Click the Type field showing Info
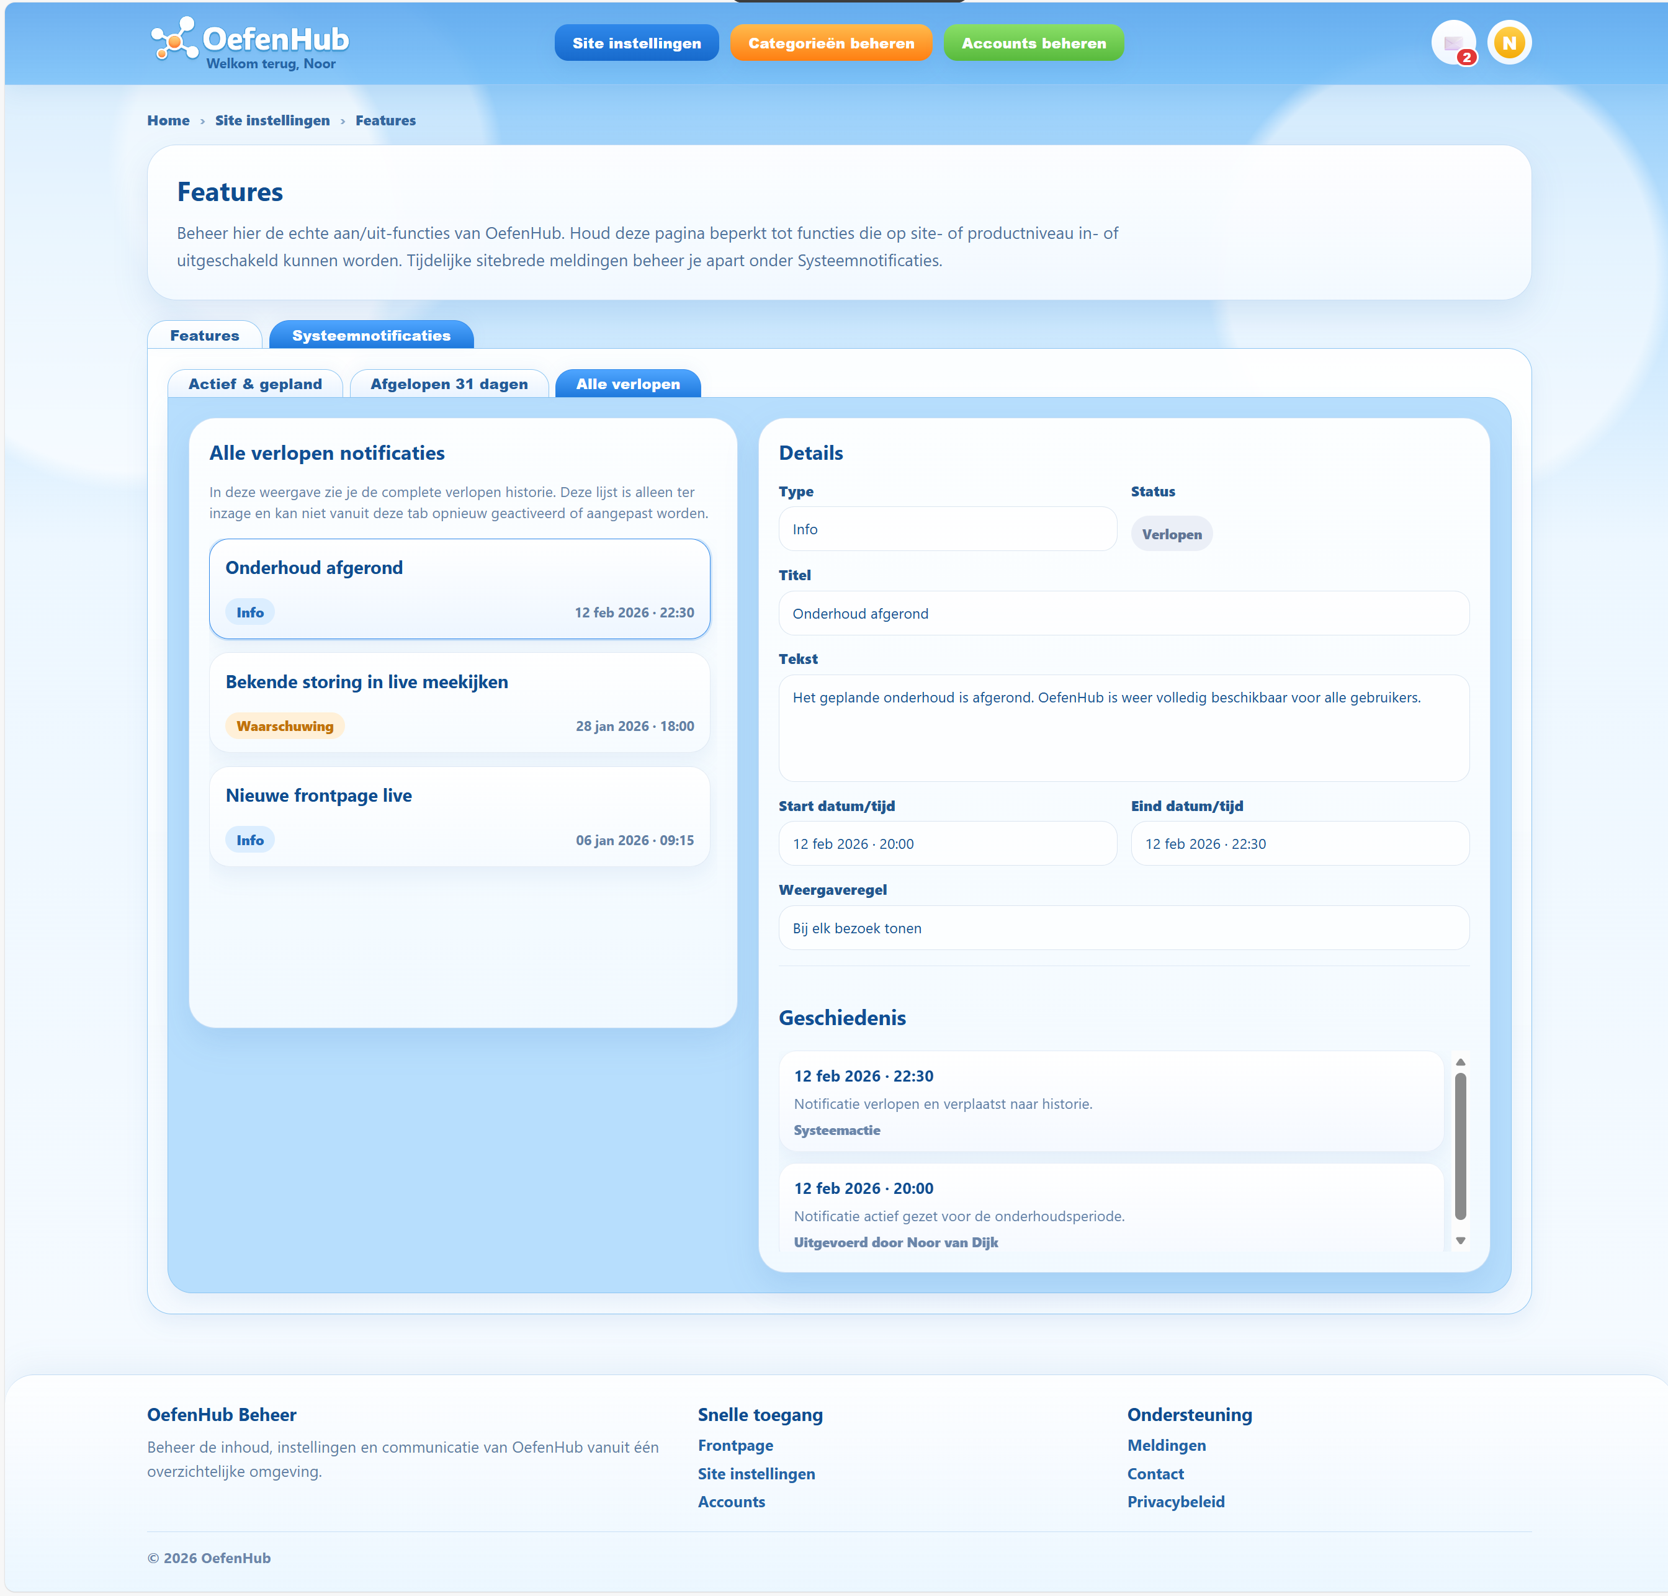The width and height of the screenshot is (1668, 1596). (x=948, y=529)
